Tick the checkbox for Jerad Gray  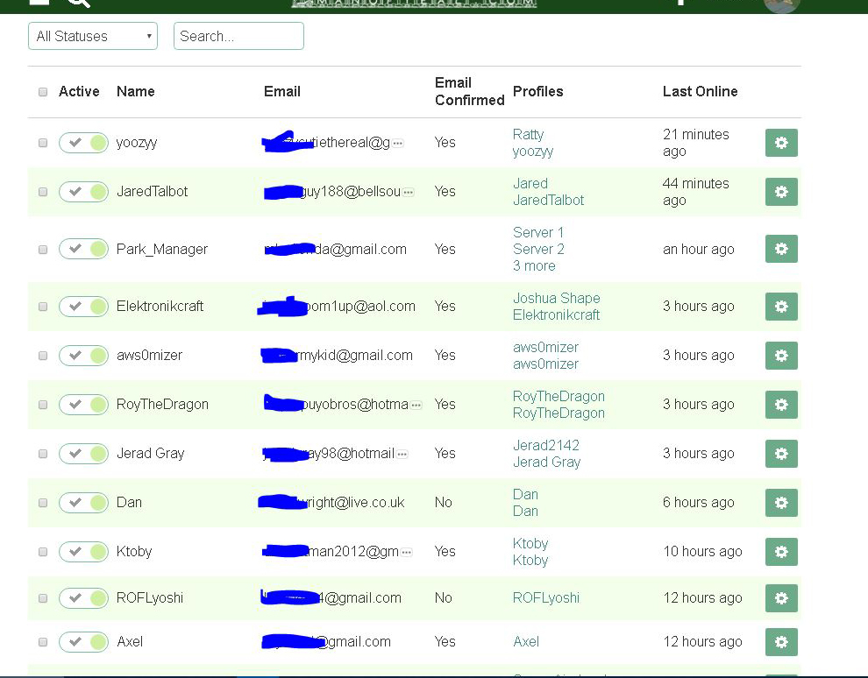tap(43, 454)
